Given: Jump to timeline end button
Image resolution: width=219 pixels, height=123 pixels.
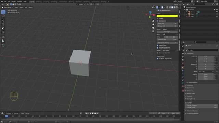Looking at the screenshot, I should (x=98, y=113).
